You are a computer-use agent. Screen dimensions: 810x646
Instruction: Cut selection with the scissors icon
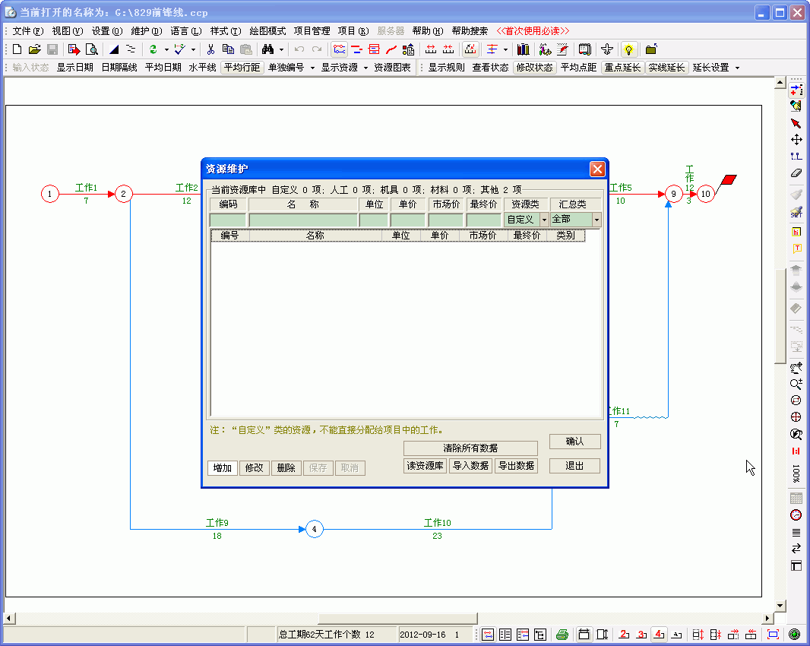pos(210,49)
